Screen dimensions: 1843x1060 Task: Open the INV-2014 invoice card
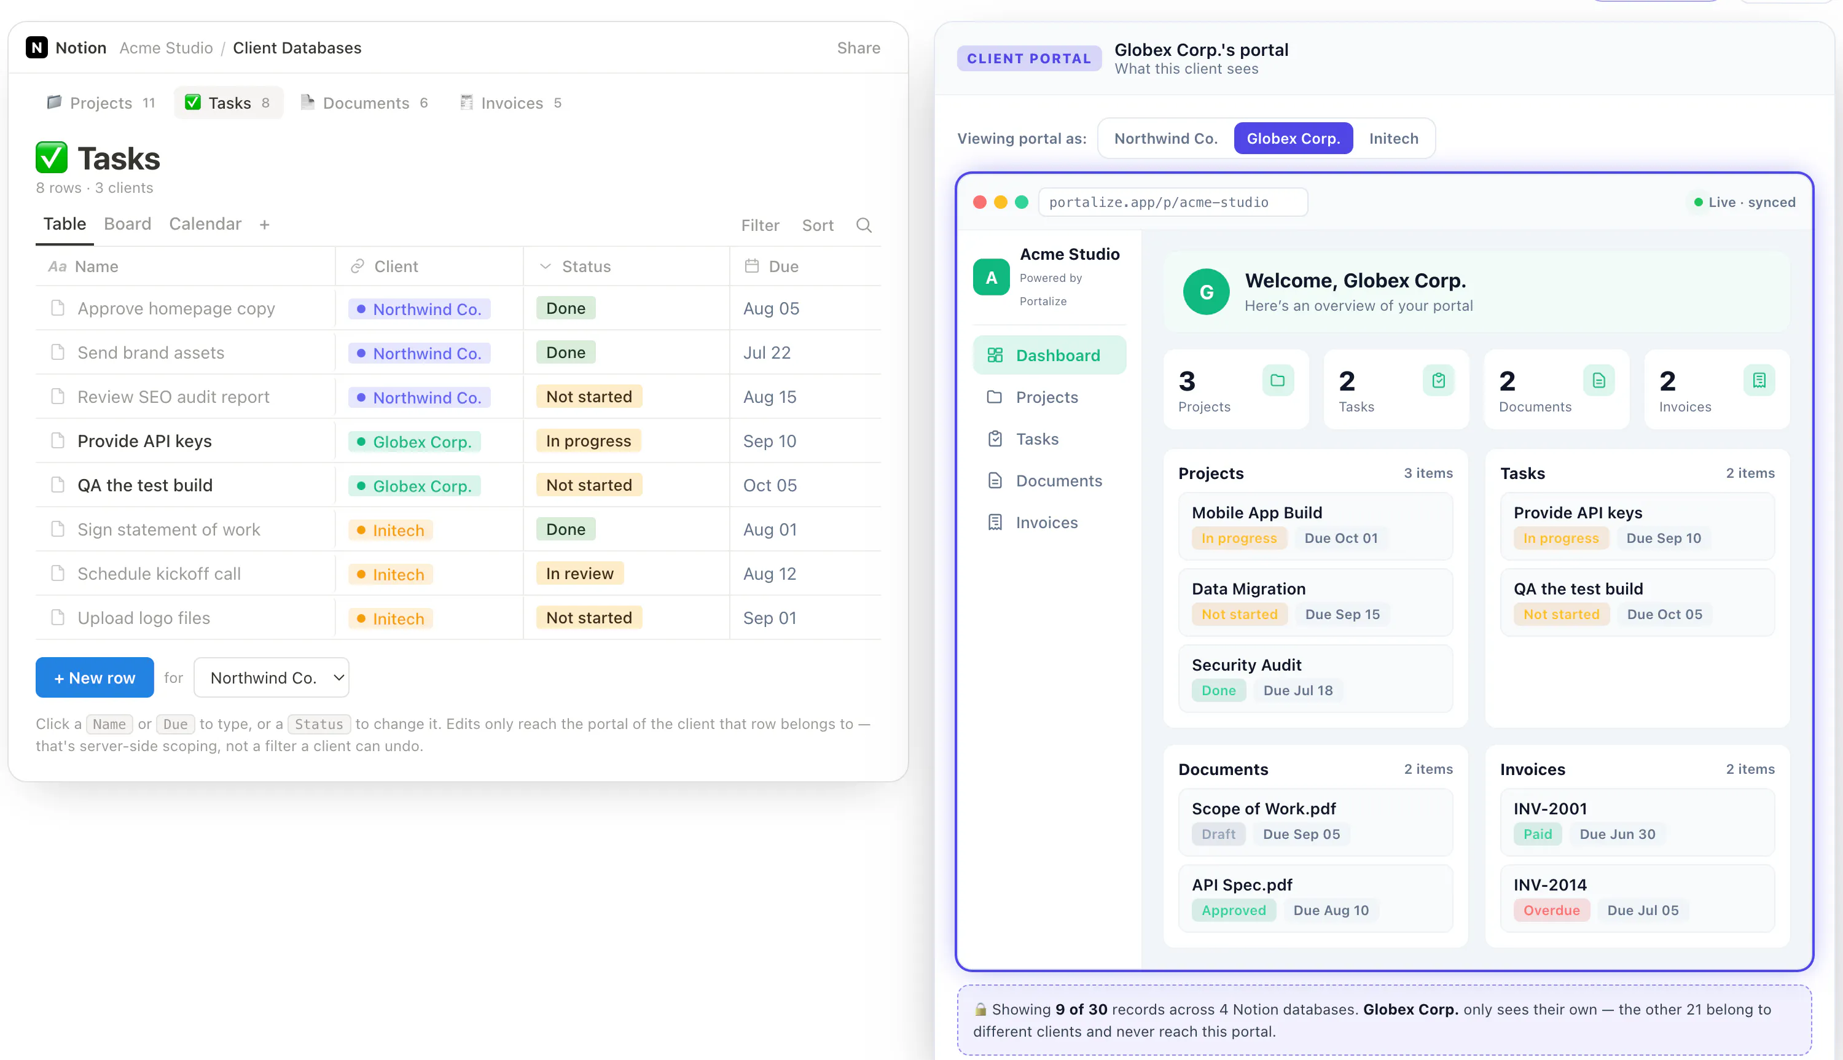click(x=1637, y=898)
